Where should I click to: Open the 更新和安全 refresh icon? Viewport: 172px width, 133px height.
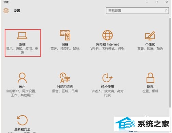tap(22, 120)
